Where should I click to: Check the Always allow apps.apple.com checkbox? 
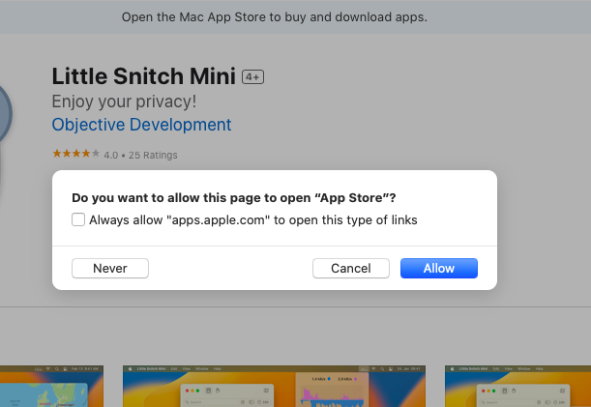78,220
